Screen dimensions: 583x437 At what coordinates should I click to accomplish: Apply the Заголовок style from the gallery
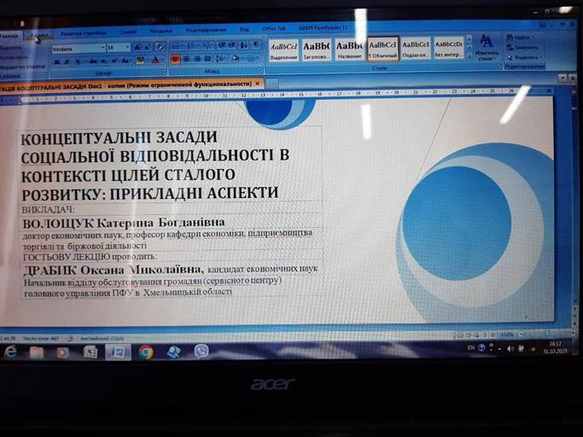(316, 49)
